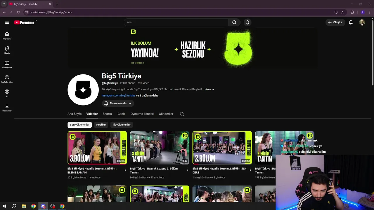Click the Ara search field
The height and width of the screenshot is (210, 374).
pyautogui.click(x=176, y=22)
